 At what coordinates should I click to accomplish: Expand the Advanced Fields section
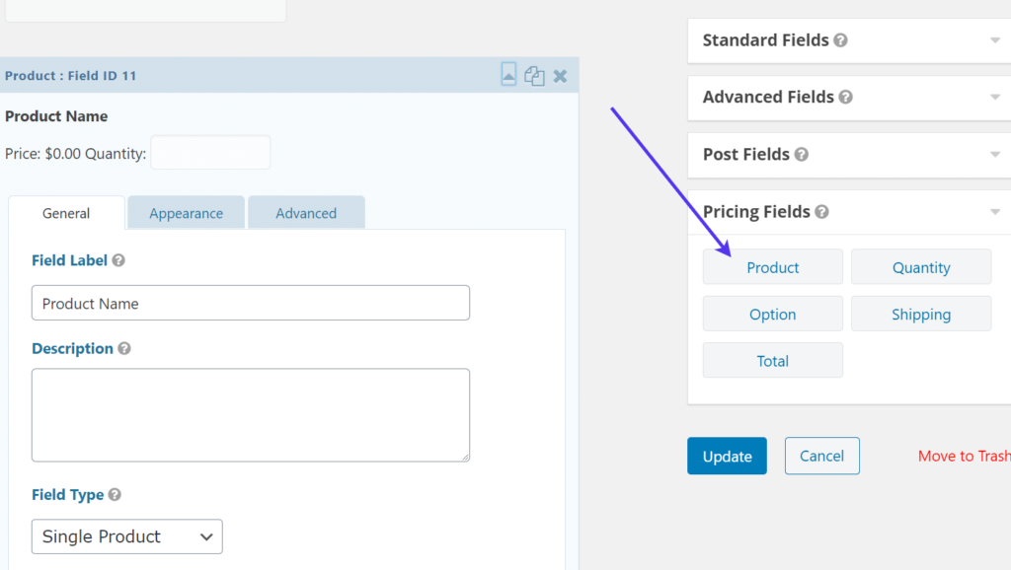[x=994, y=98]
